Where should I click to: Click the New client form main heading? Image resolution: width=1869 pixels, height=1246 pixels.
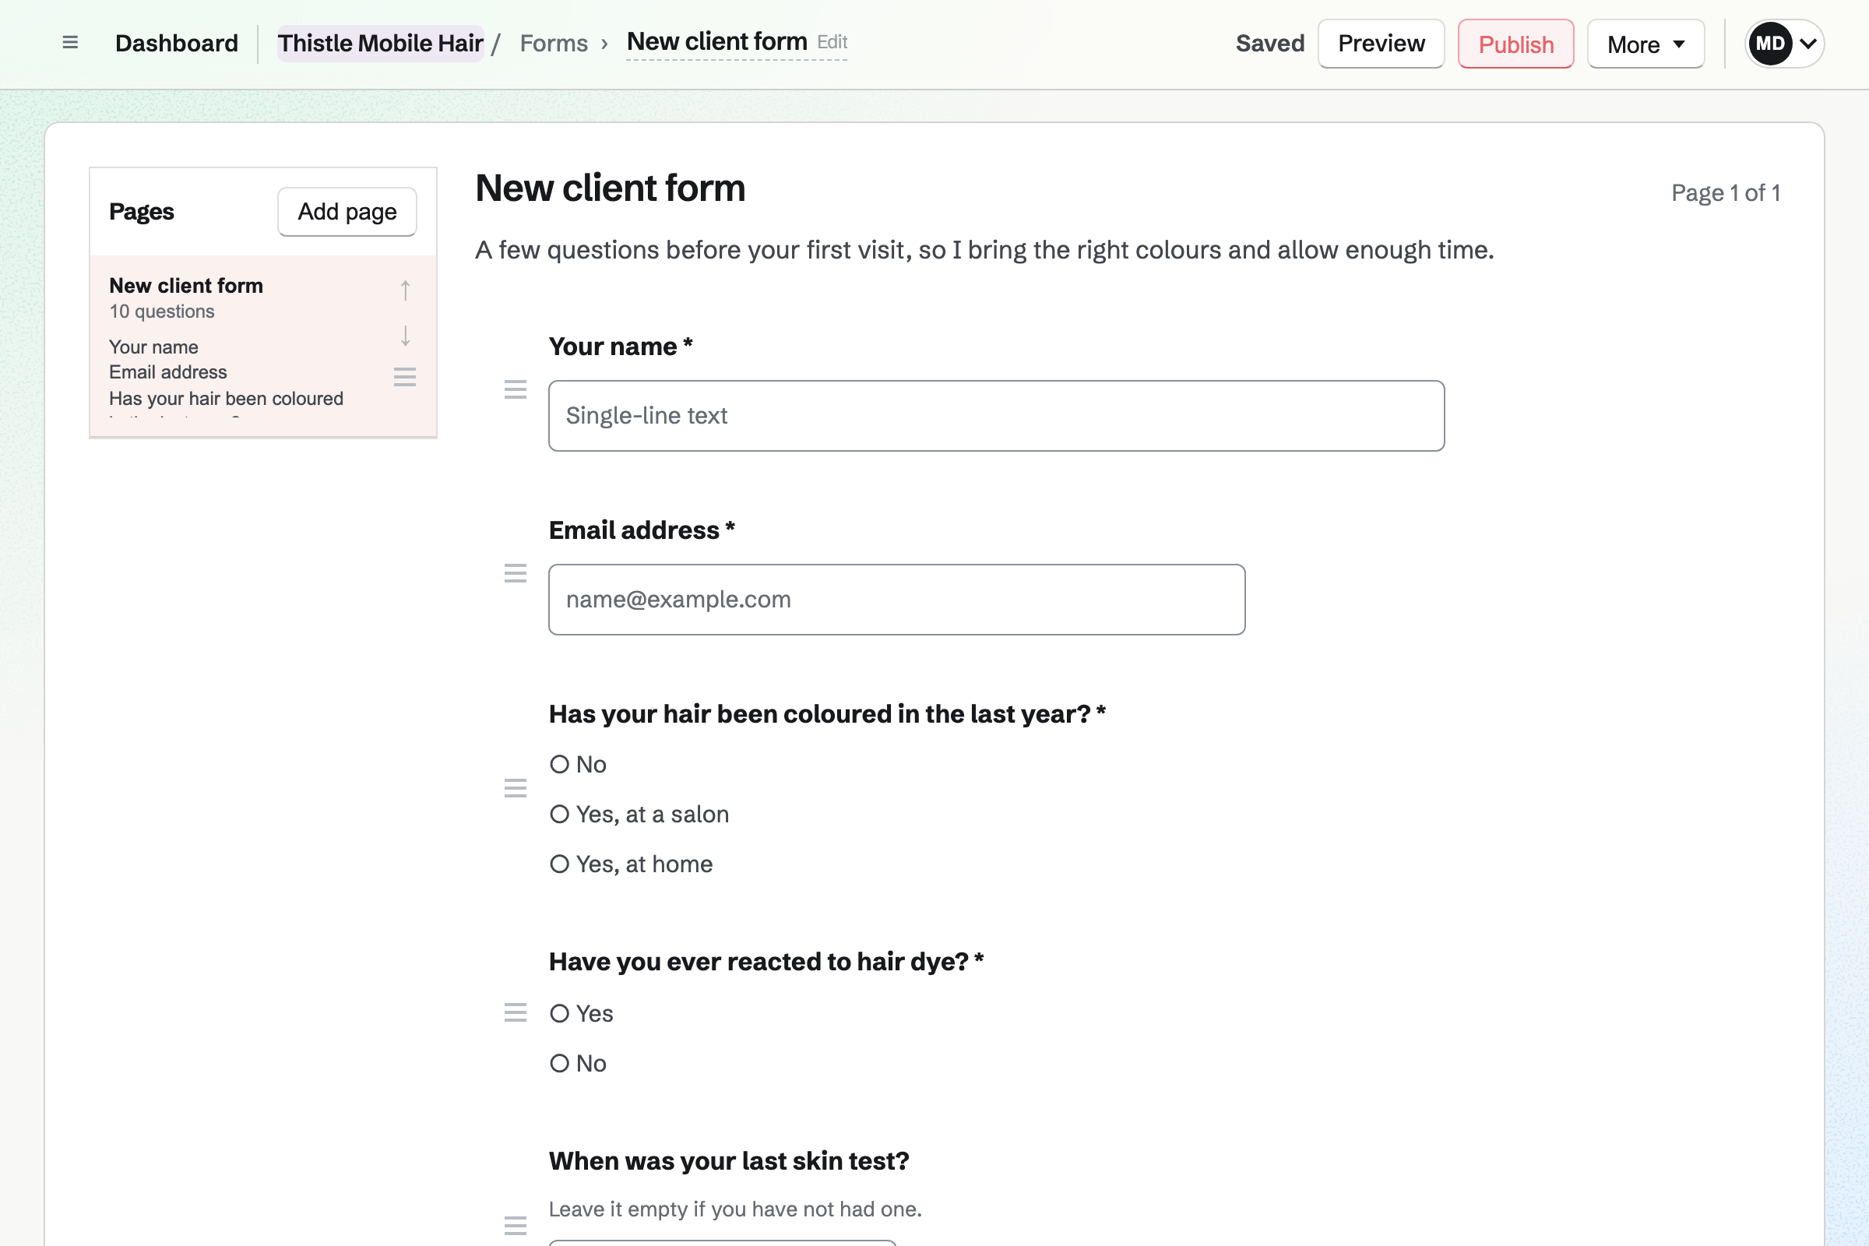tap(611, 189)
